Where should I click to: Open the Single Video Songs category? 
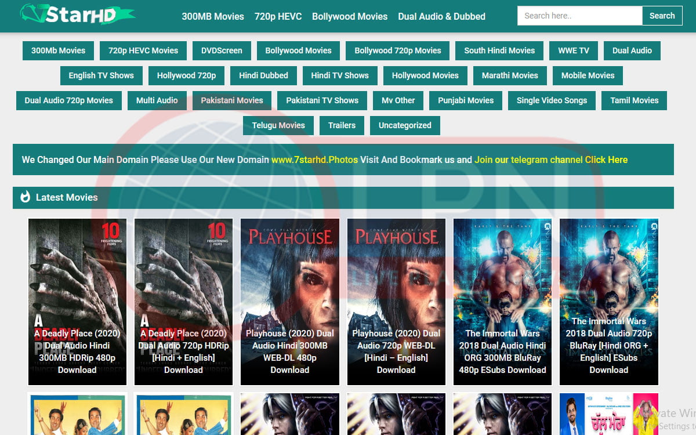coord(552,100)
